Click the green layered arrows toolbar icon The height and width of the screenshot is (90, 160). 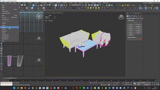38,8
